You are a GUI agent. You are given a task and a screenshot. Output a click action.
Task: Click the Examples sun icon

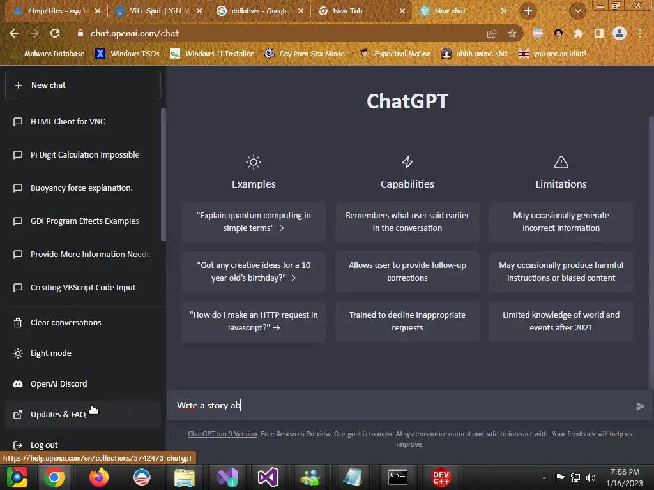[x=254, y=162]
